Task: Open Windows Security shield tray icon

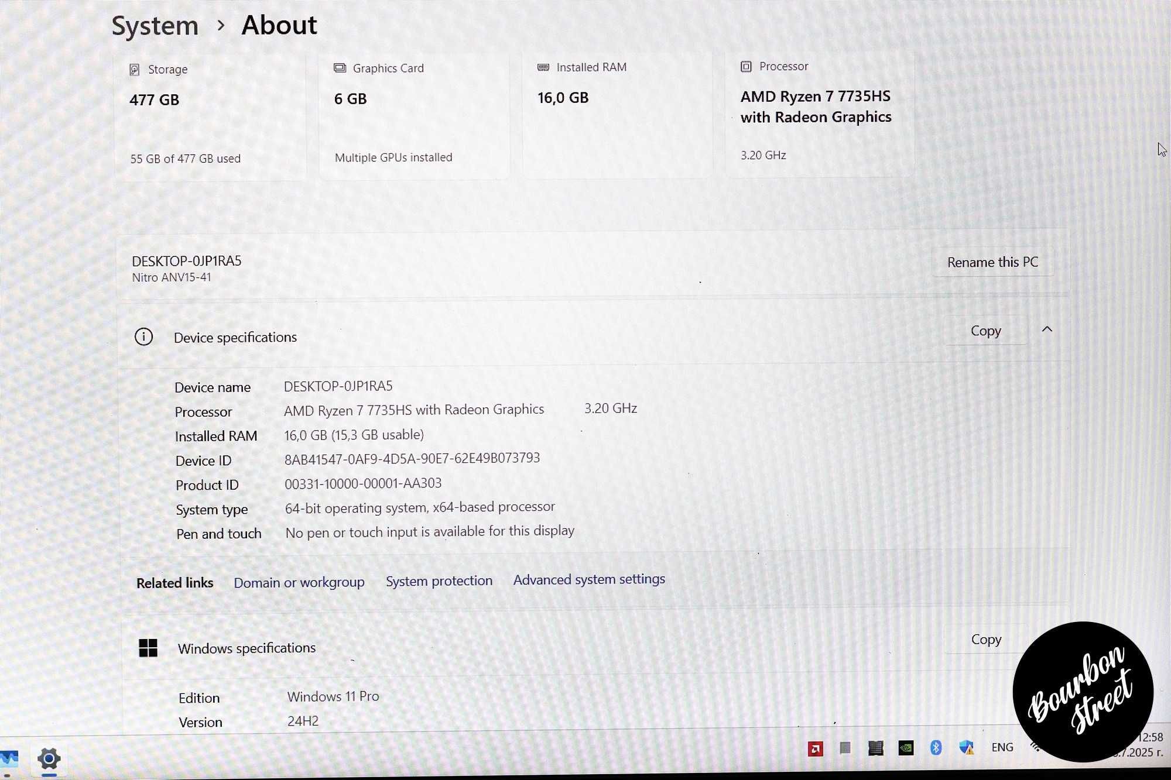Action: (x=966, y=747)
